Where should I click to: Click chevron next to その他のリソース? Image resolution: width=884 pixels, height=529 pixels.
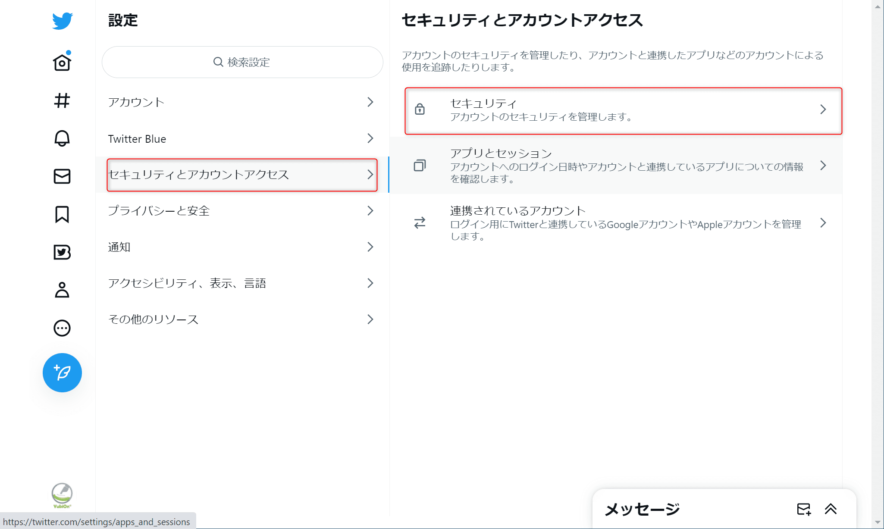pyautogui.click(x=370, y=319)
